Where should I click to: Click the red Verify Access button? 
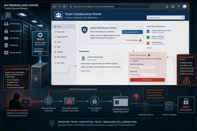pos(147,80)
